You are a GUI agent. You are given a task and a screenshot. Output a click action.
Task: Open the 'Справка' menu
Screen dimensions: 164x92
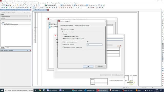[x=76, y=3]
